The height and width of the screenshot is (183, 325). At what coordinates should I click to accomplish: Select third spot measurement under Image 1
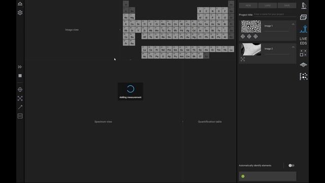click(255, 37)
